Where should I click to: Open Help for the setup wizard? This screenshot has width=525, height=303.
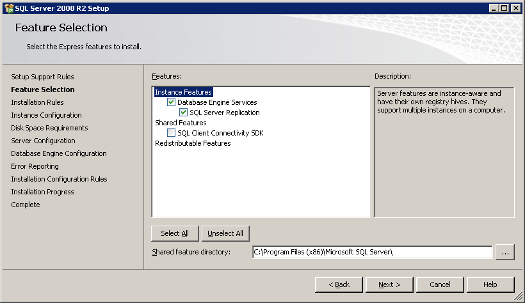(x=490, y=284)
